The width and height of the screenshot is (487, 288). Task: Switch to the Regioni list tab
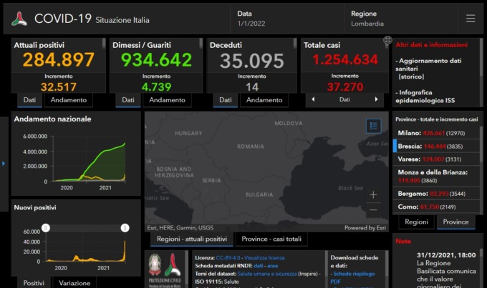coord(417,222)
